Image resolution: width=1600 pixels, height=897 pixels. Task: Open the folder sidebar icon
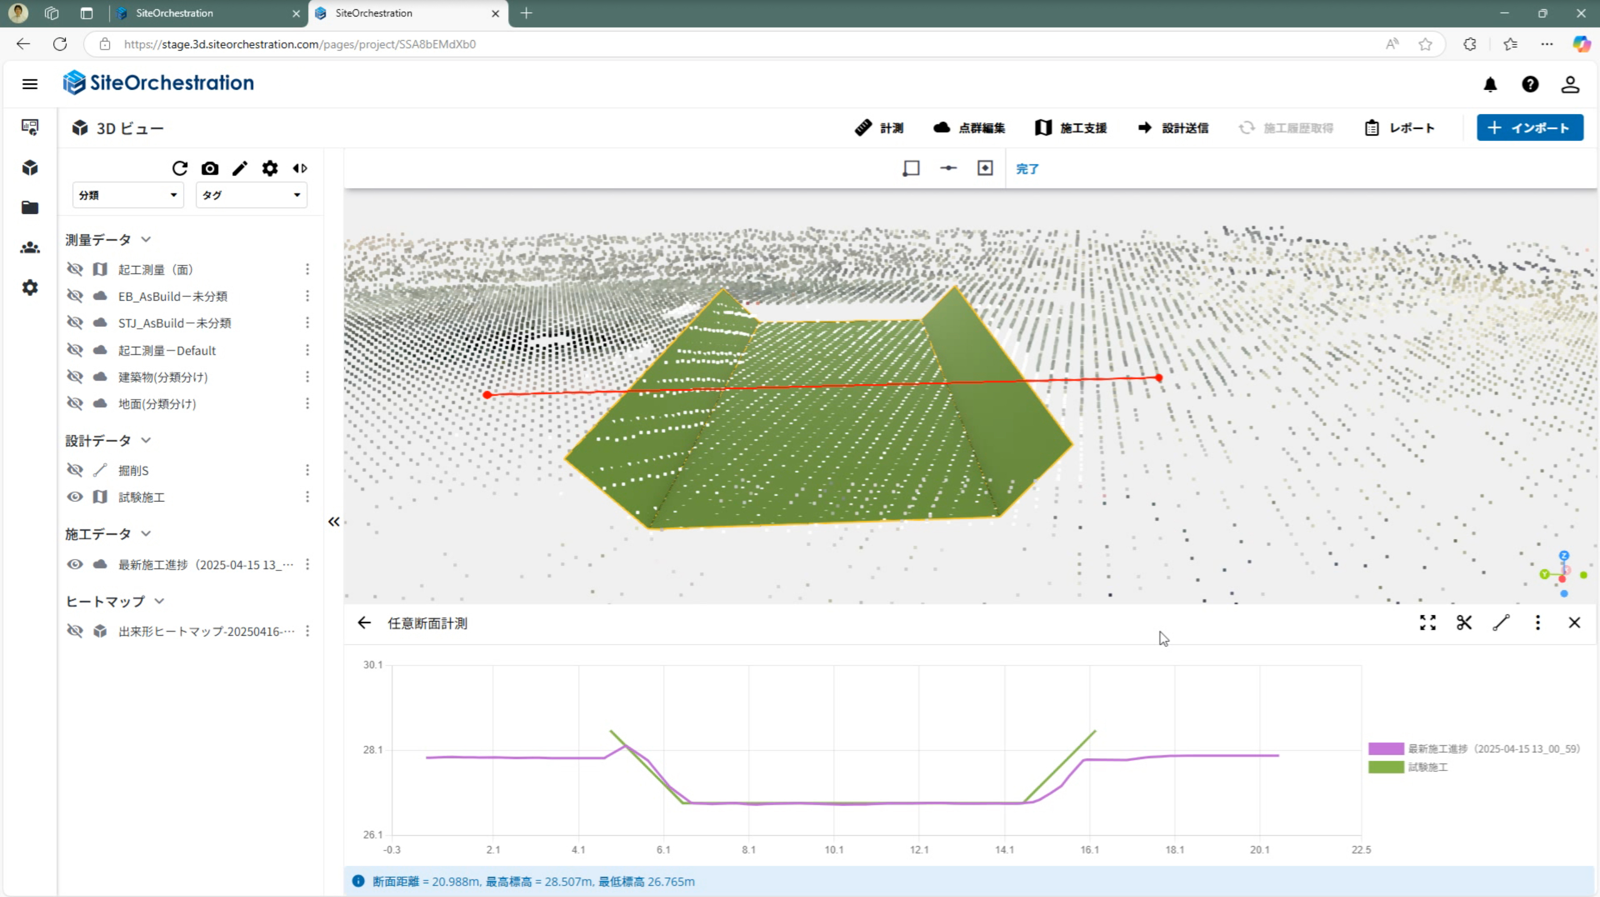click(30, 208)
